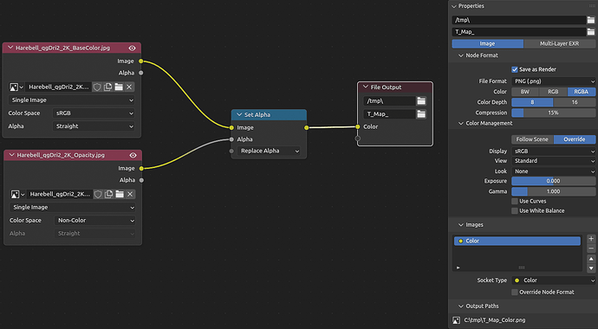This screenshot has width=598, height=329.
Task: Open Replace Alpha mode dropdown
Action: [x=269, y=151]
